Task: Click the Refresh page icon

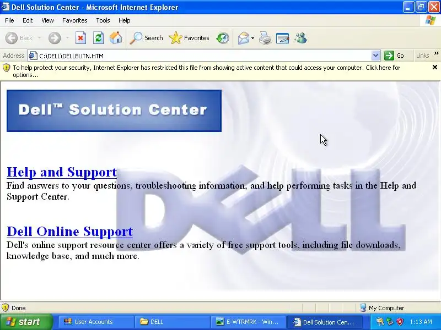Action: (x=98, y=38)
